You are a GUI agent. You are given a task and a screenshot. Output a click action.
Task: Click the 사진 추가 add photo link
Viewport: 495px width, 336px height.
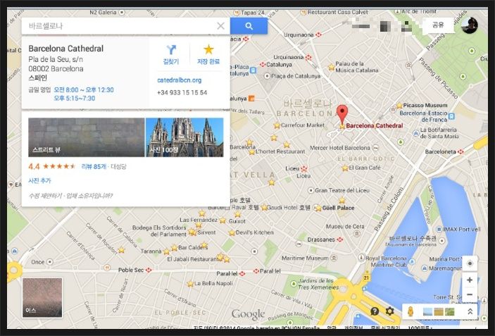(39, 180)
